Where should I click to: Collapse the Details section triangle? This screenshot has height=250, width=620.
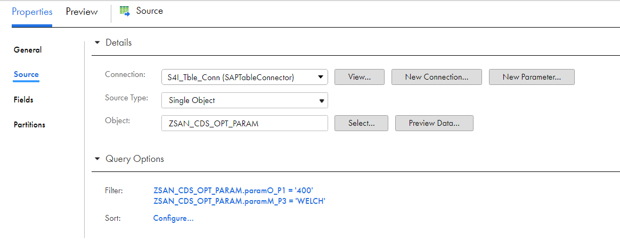click(x=97, y=42)
